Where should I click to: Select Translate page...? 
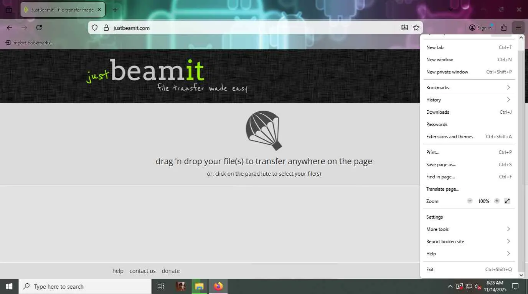tap(469, 189)
